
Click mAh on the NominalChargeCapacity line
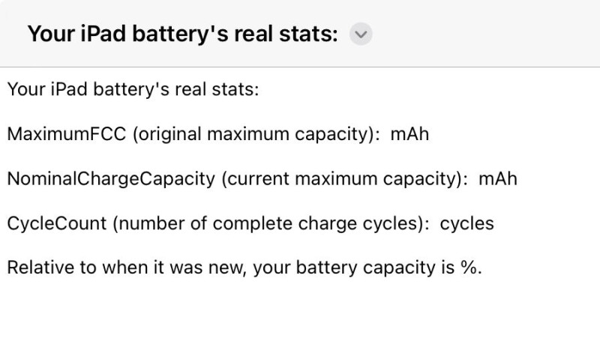click(x=498, y=179)
